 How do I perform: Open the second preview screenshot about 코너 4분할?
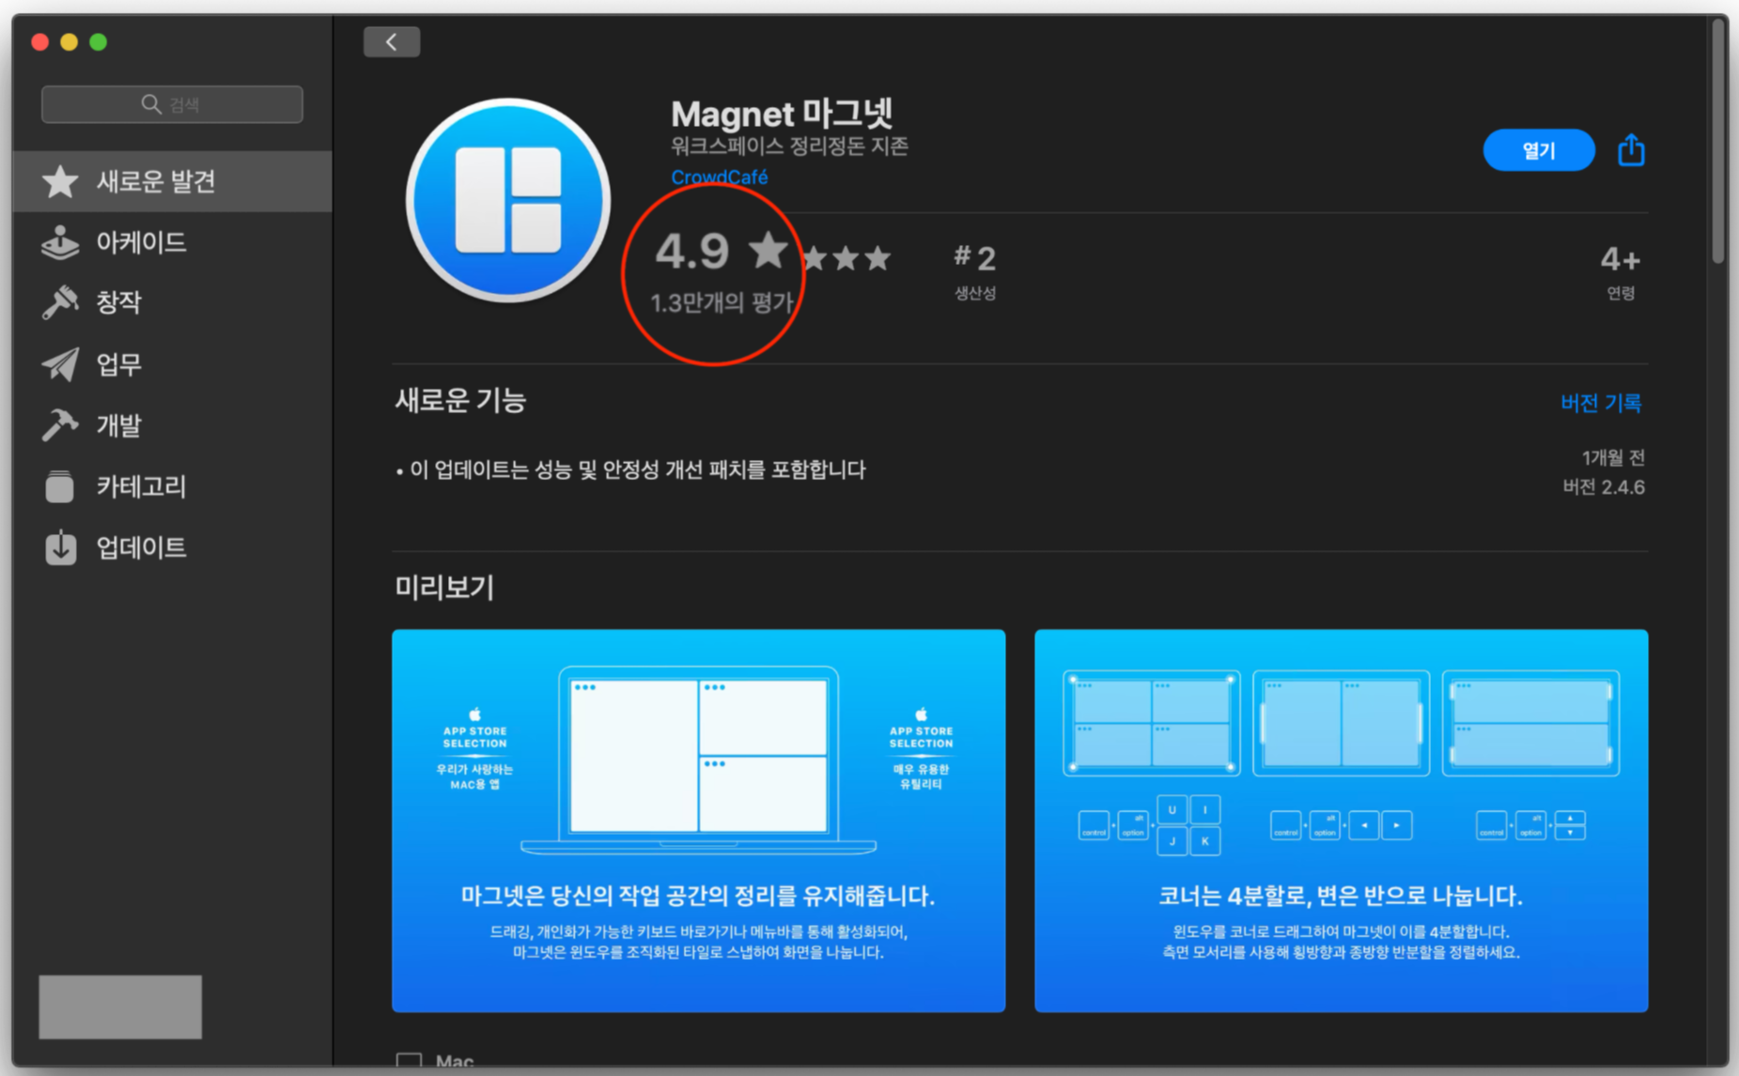tap(1341, 821)
